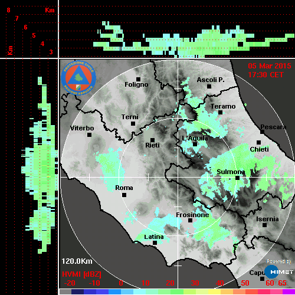Click the Rieti city label
The width and height of the screenshot is (295, 295).
152,145
